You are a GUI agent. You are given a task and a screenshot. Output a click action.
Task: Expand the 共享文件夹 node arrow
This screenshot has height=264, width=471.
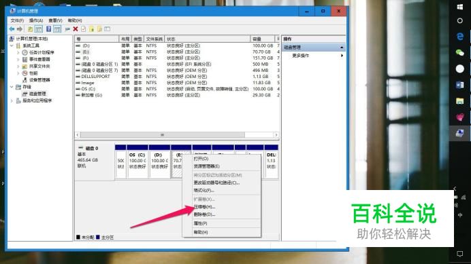[18, 67]
